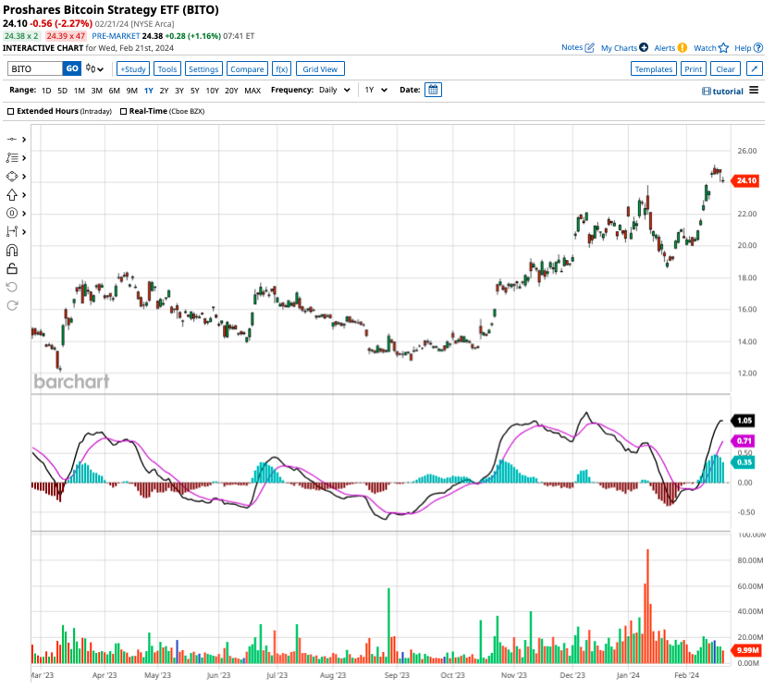This screenshot has height=689, width=775.
Task: Expand chart to full screen
Action: [755, 68]
